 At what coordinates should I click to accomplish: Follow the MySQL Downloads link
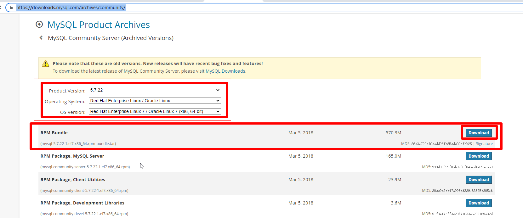click(x=225, y=71)
